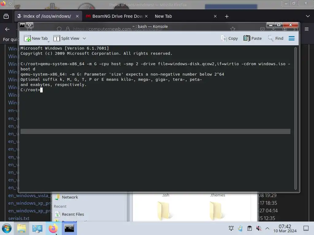Close the BeamNG Drive tab

click(146, 16)
